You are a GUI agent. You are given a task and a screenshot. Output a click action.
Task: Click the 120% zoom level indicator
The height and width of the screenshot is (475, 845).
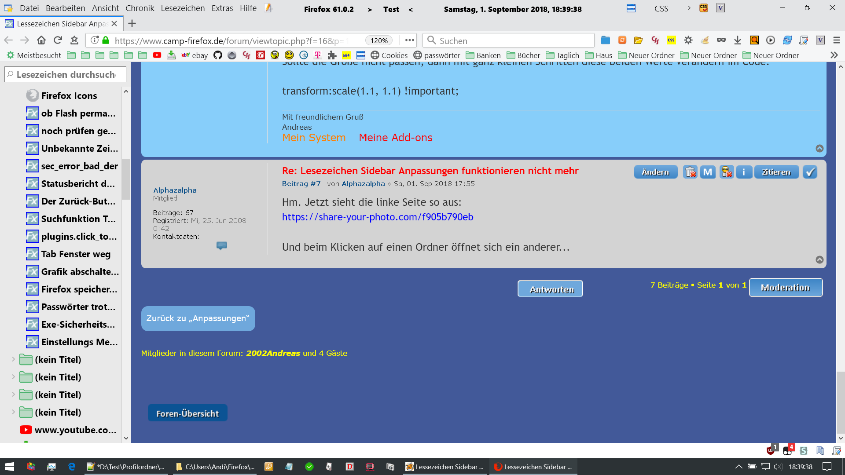378,40
